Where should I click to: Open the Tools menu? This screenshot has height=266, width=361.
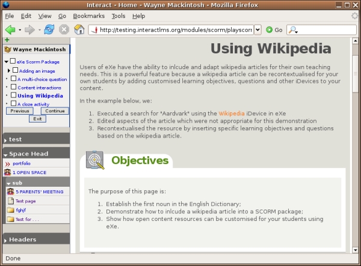point(119,16)
